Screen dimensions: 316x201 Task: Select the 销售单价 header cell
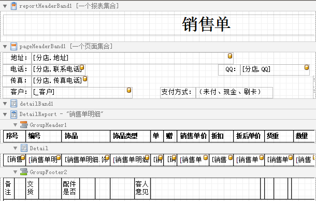click(193, 136)
